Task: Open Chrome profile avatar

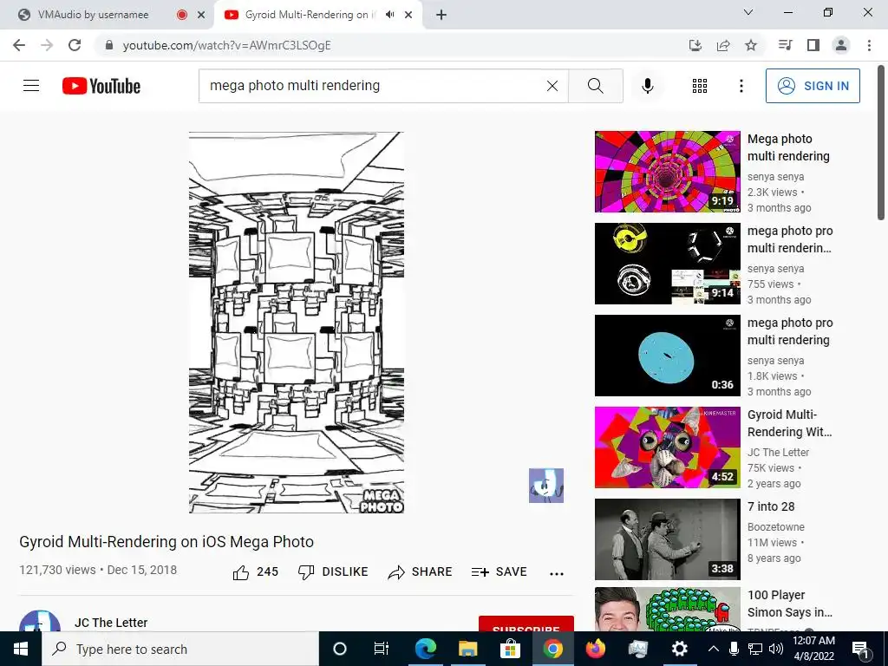Action: pyautogui.click(x=841, y=45)
